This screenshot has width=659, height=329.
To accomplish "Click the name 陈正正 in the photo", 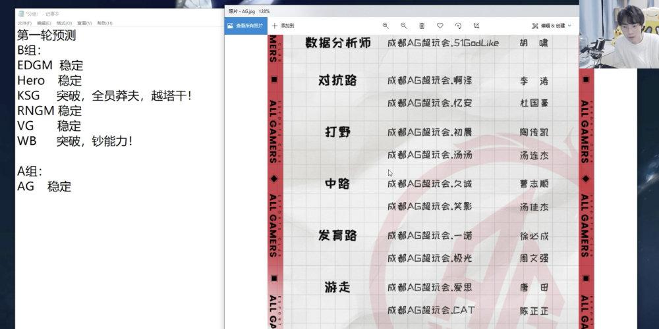I will pos(534,311).
